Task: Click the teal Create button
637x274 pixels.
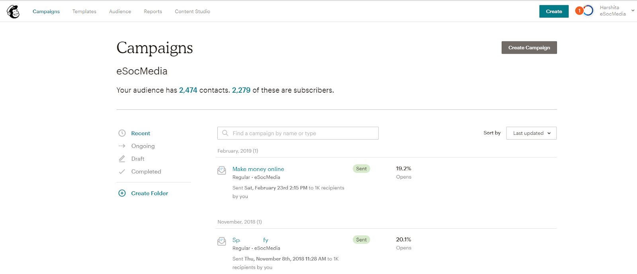Action: coord(554,12)
